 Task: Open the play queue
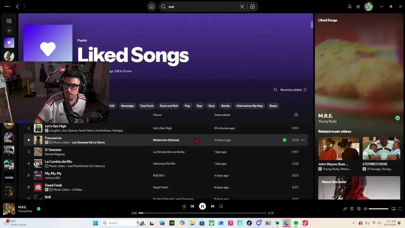352,209
